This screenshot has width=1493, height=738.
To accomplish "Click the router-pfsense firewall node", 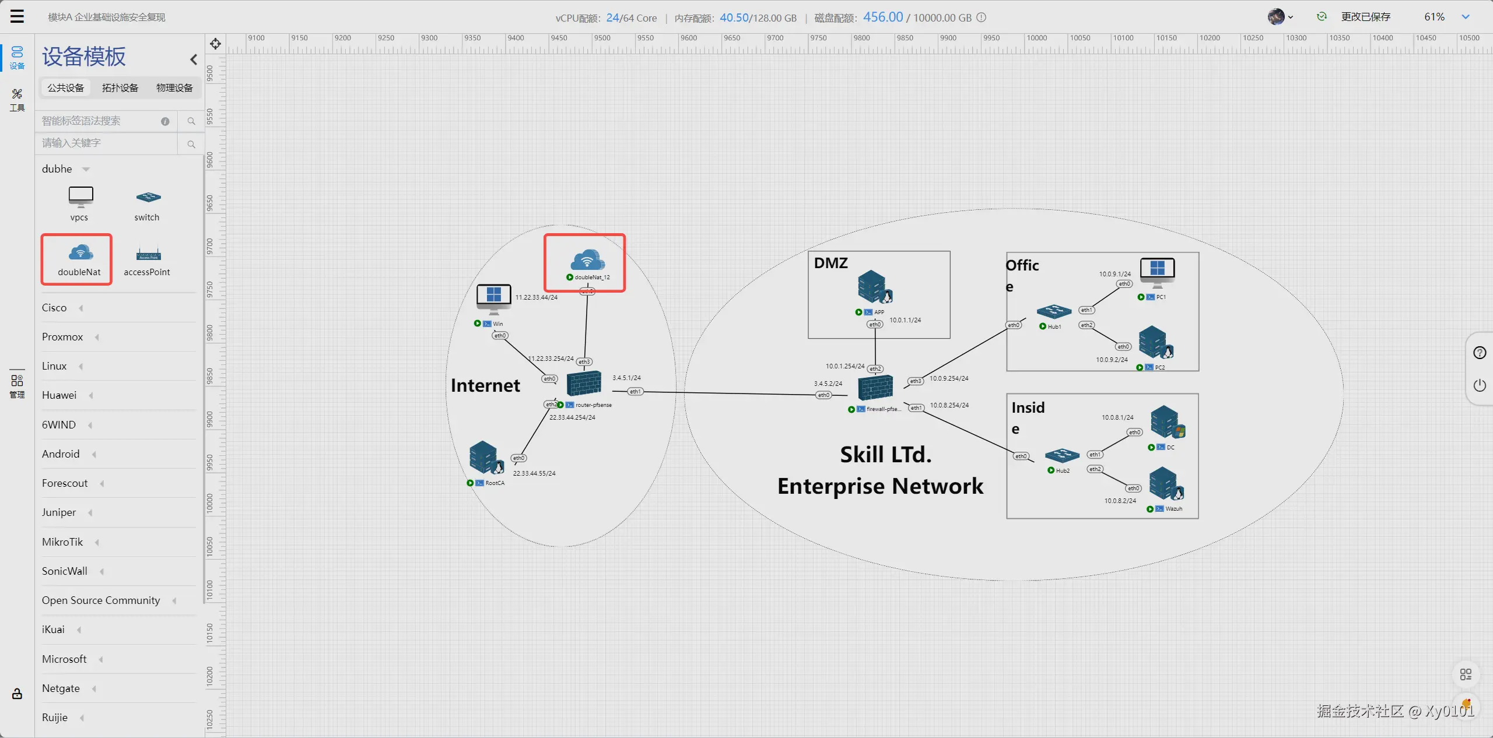I will 584,384.
